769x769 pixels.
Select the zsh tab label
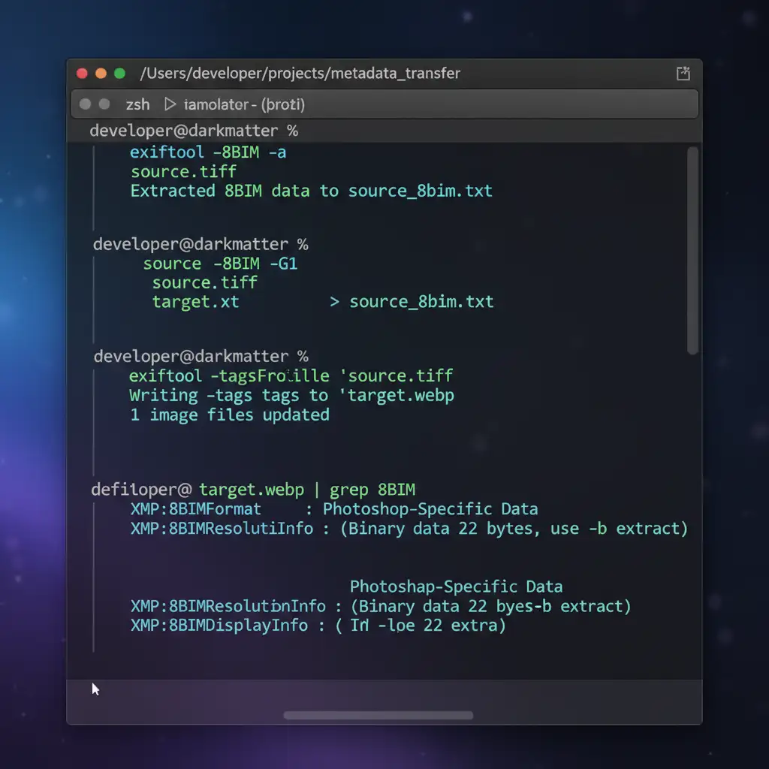[137, 104]
